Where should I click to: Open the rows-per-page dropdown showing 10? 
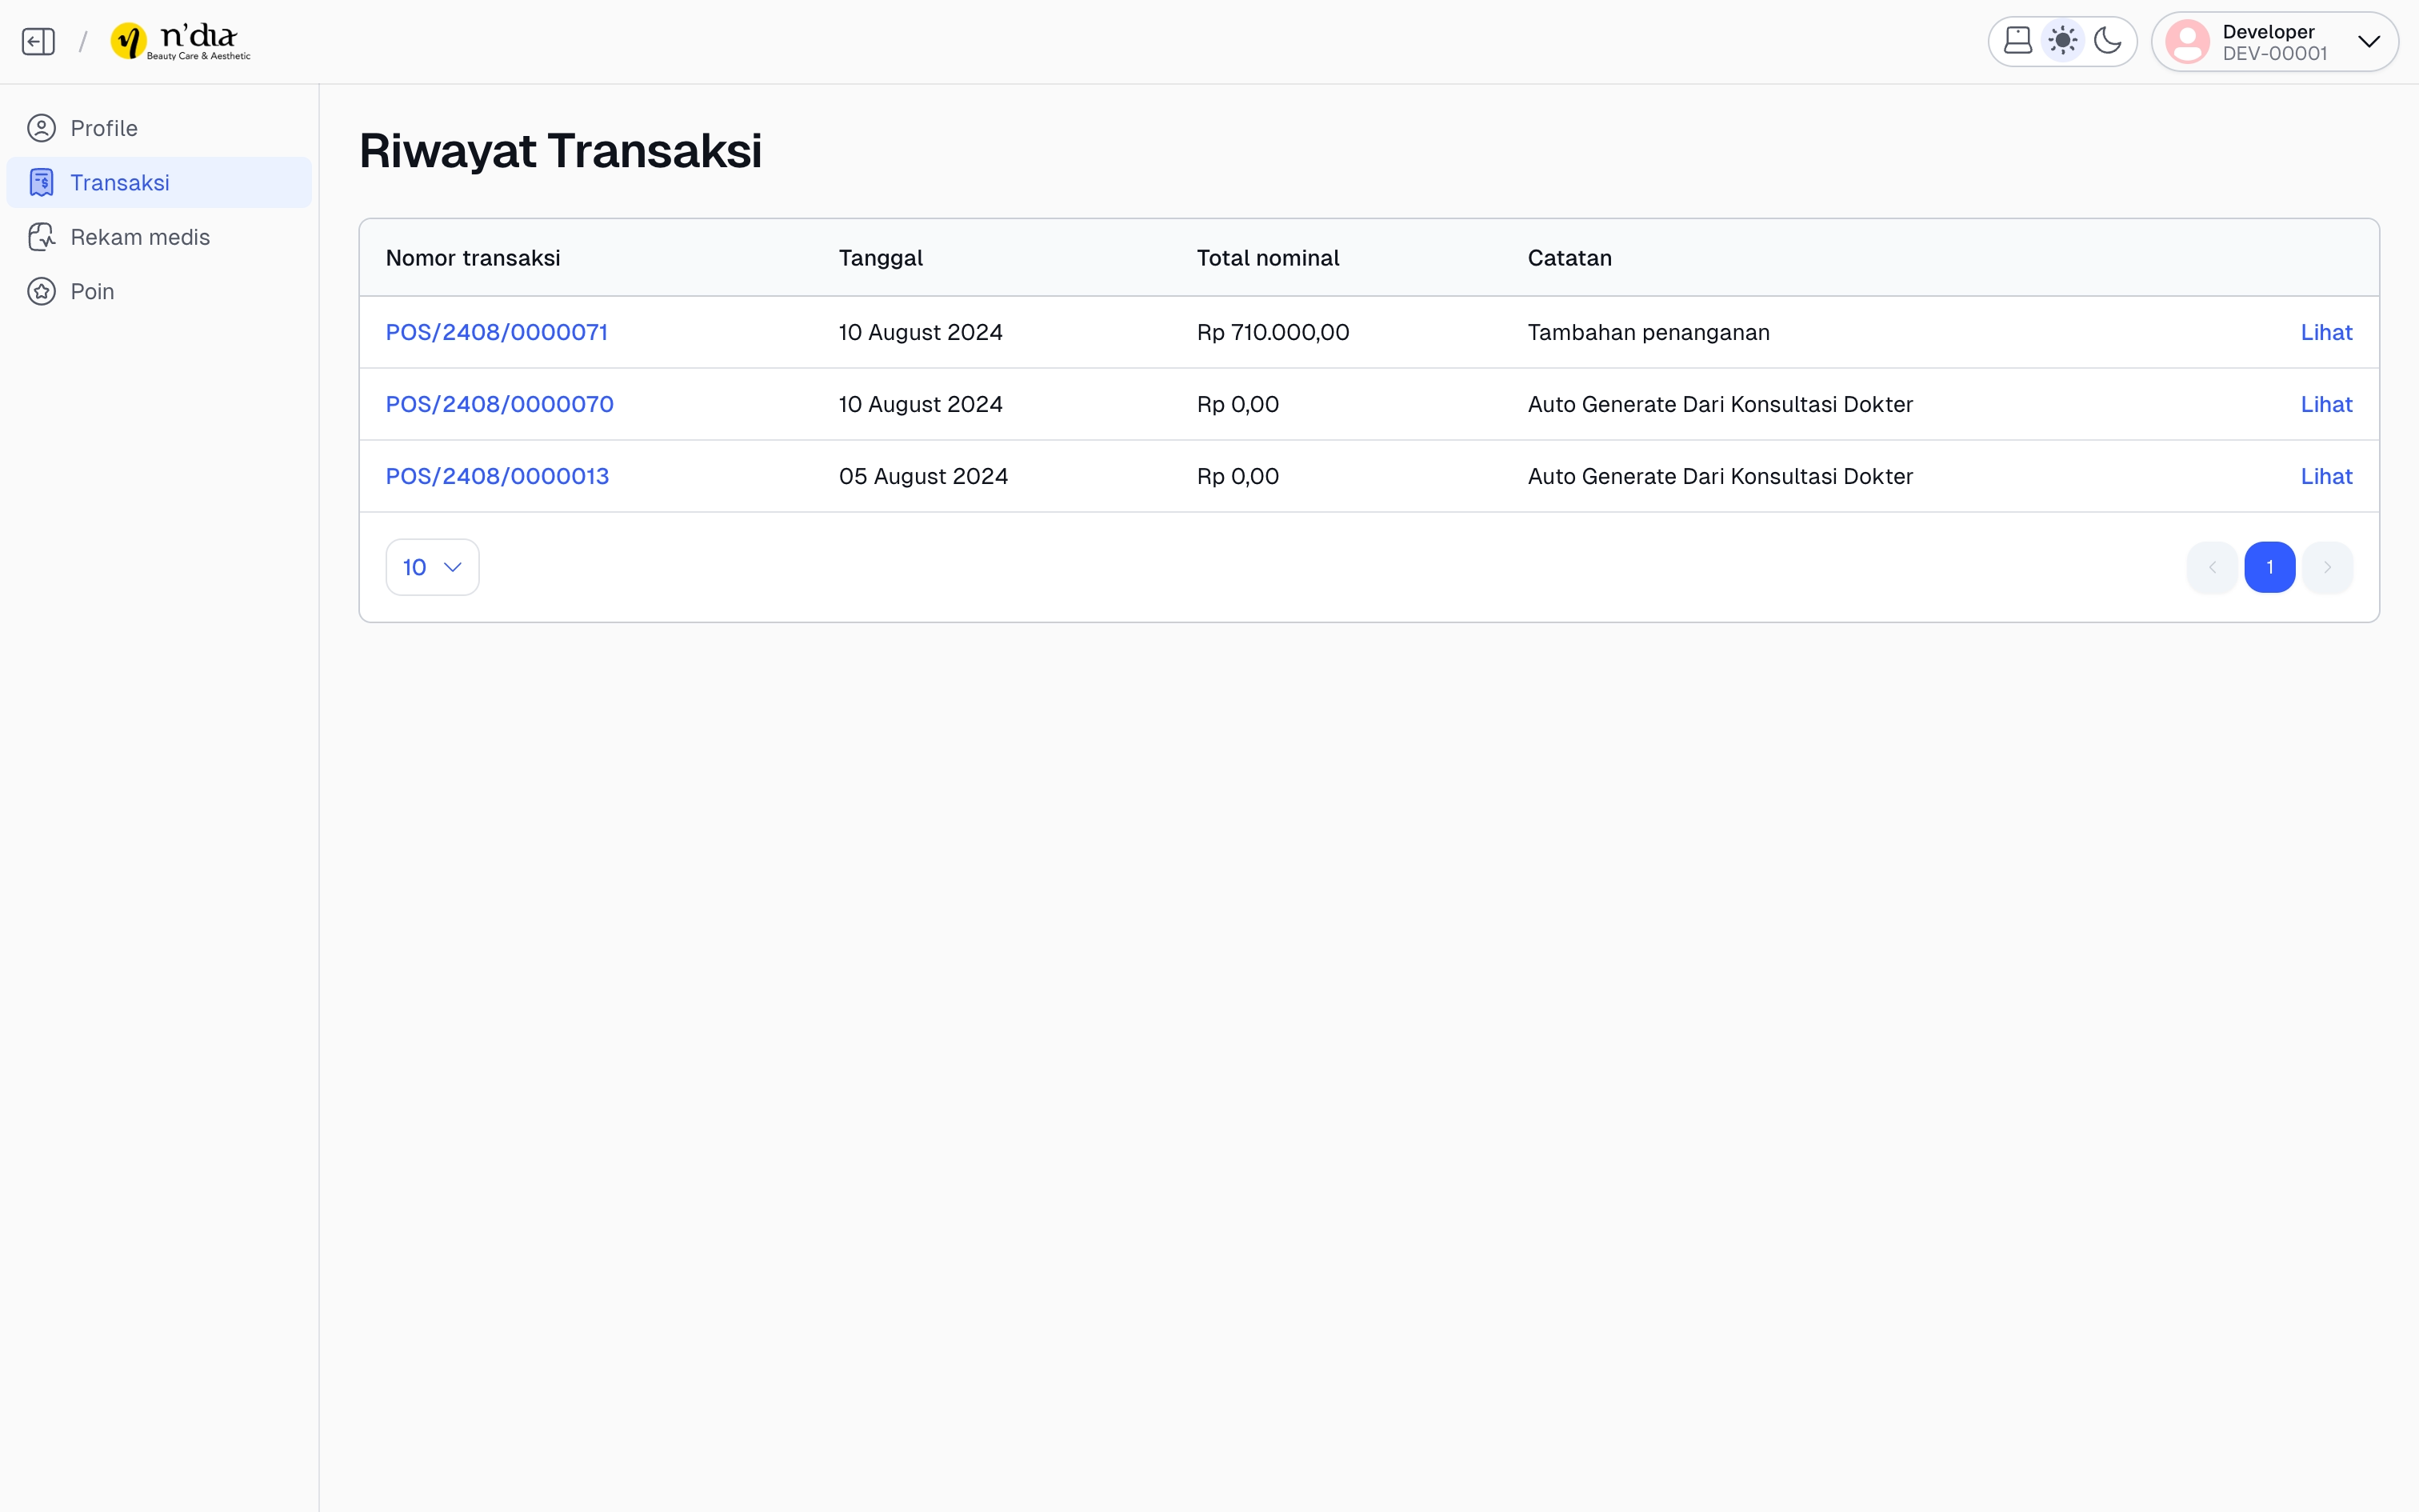coord(433,567)
